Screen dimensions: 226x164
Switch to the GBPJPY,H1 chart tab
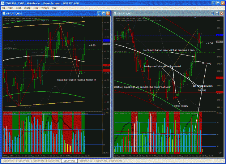(24, 161)
